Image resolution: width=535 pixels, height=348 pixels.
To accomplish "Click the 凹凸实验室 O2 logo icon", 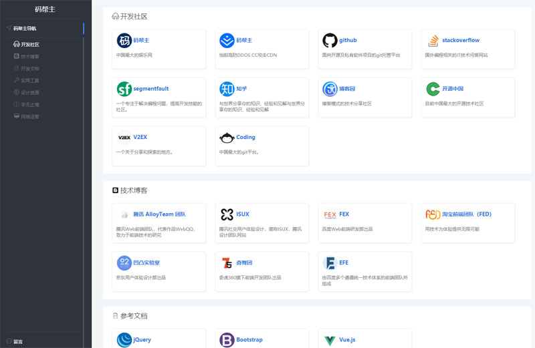I will (124, 263).
